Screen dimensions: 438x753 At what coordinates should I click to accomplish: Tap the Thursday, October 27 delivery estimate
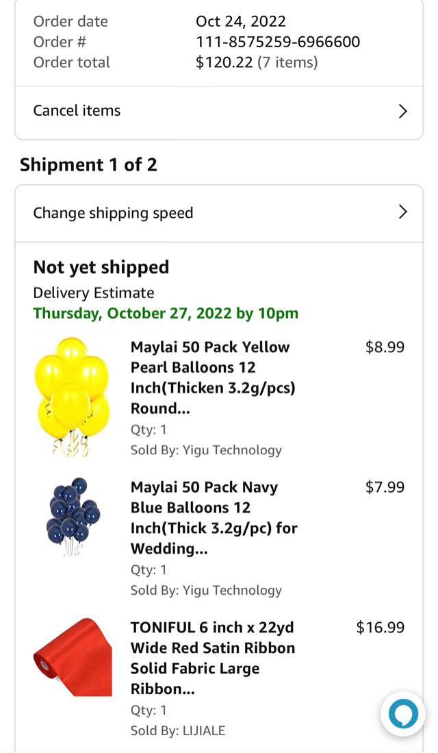coord(166,314)
